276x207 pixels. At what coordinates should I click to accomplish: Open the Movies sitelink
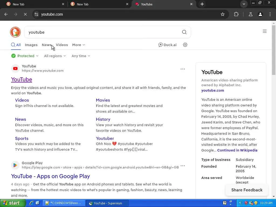click(103, 100)
